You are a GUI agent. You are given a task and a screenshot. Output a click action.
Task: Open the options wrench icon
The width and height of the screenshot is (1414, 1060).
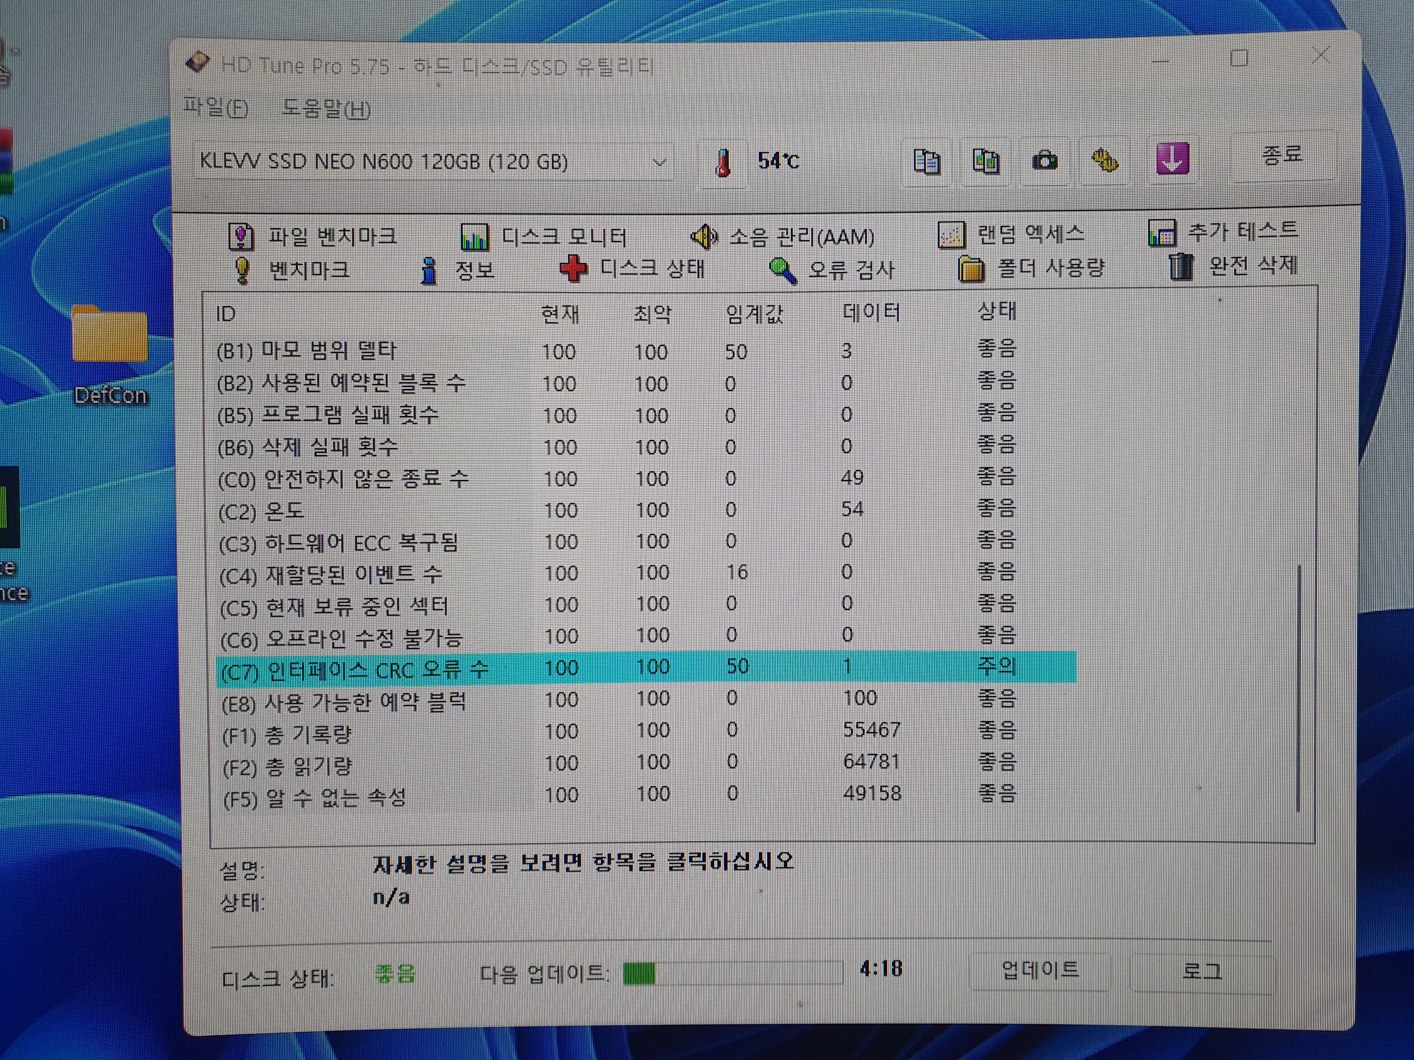1105,160
